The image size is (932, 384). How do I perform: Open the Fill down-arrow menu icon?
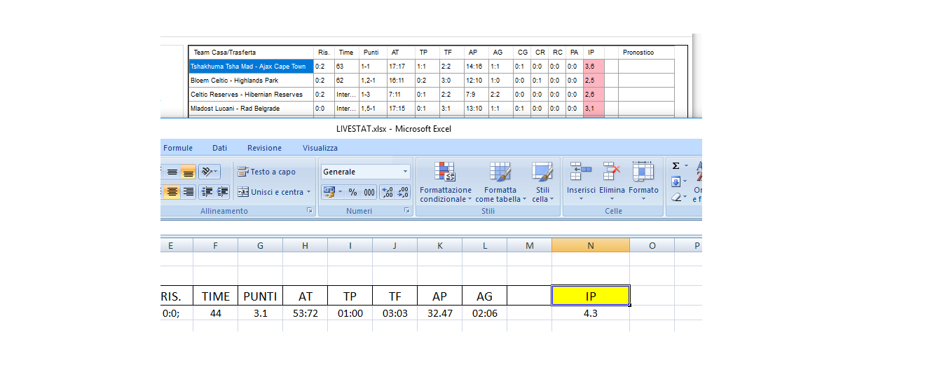tap(676, 181)
